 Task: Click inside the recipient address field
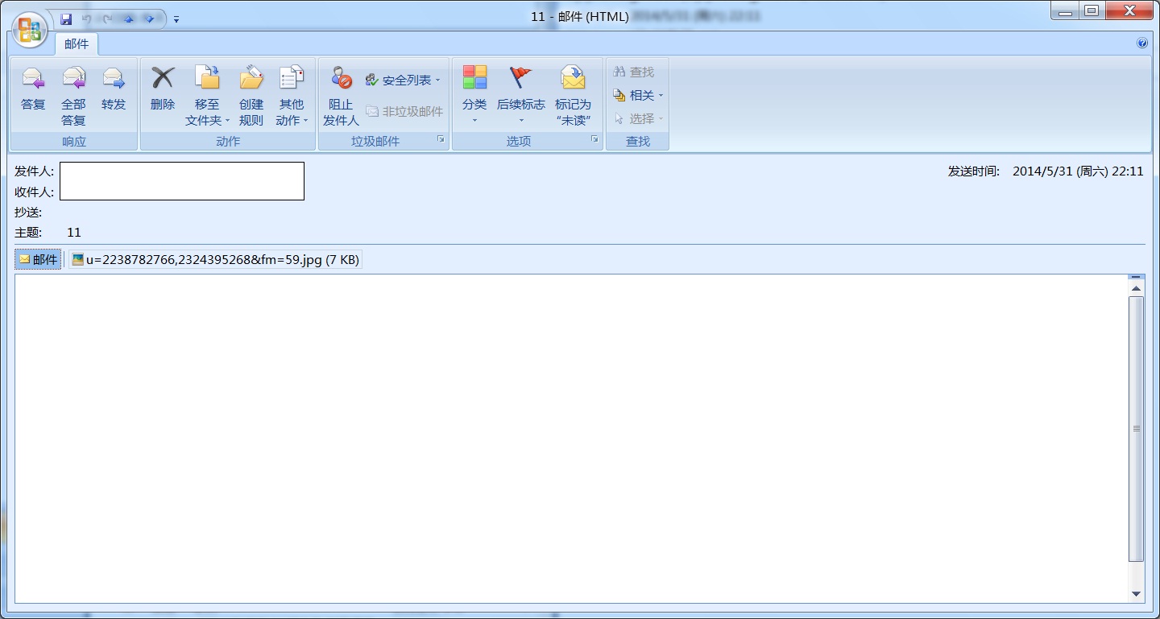(181, 192)
